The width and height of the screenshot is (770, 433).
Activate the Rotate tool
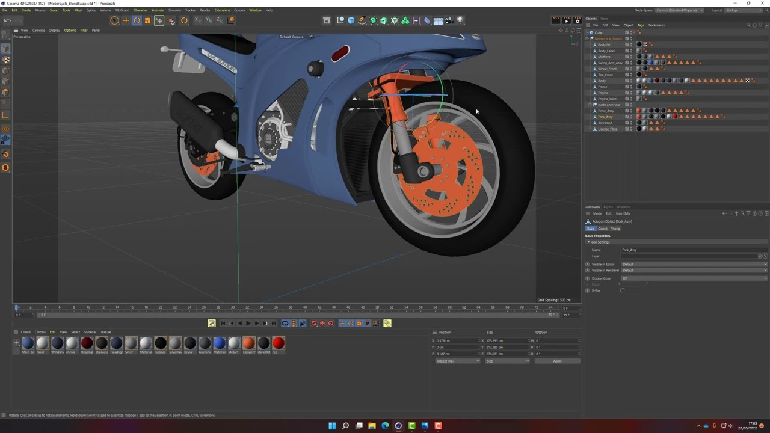[x=137, y=20]
